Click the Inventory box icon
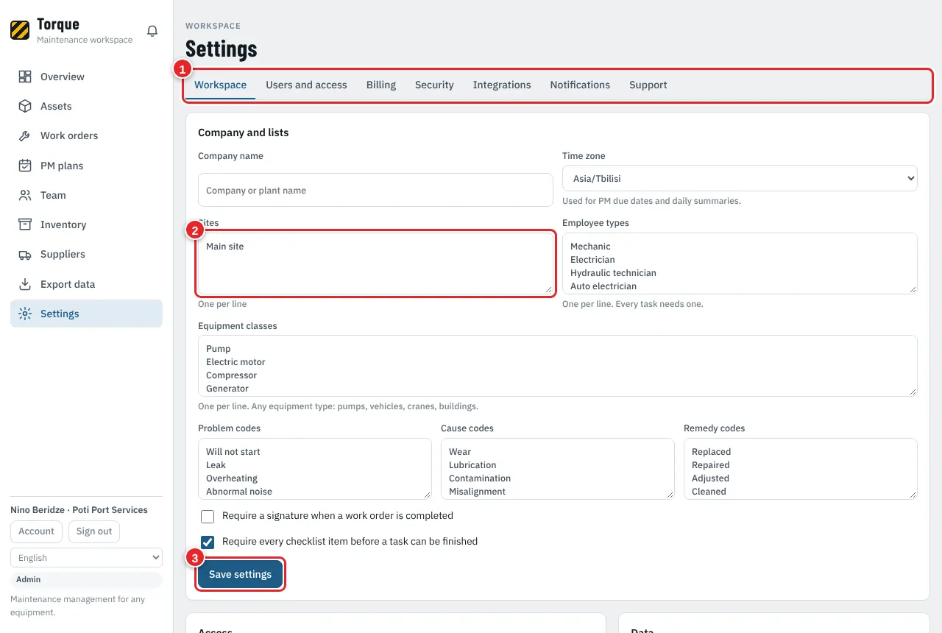Image resolution: width=942 pixels, height=633 pixels. (x=25, y=224)
